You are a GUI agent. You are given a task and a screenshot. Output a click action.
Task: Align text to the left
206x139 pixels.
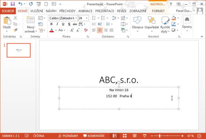[x=94, y=30]
